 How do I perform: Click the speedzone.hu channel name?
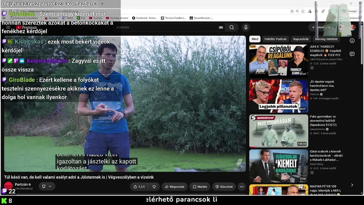click(317, 129)
